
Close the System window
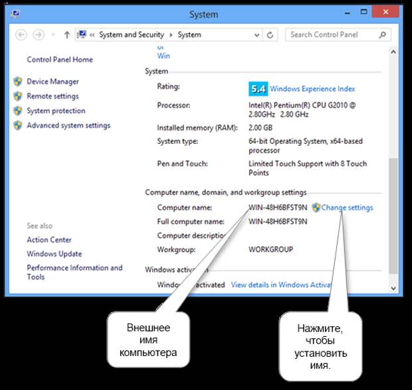385,12
